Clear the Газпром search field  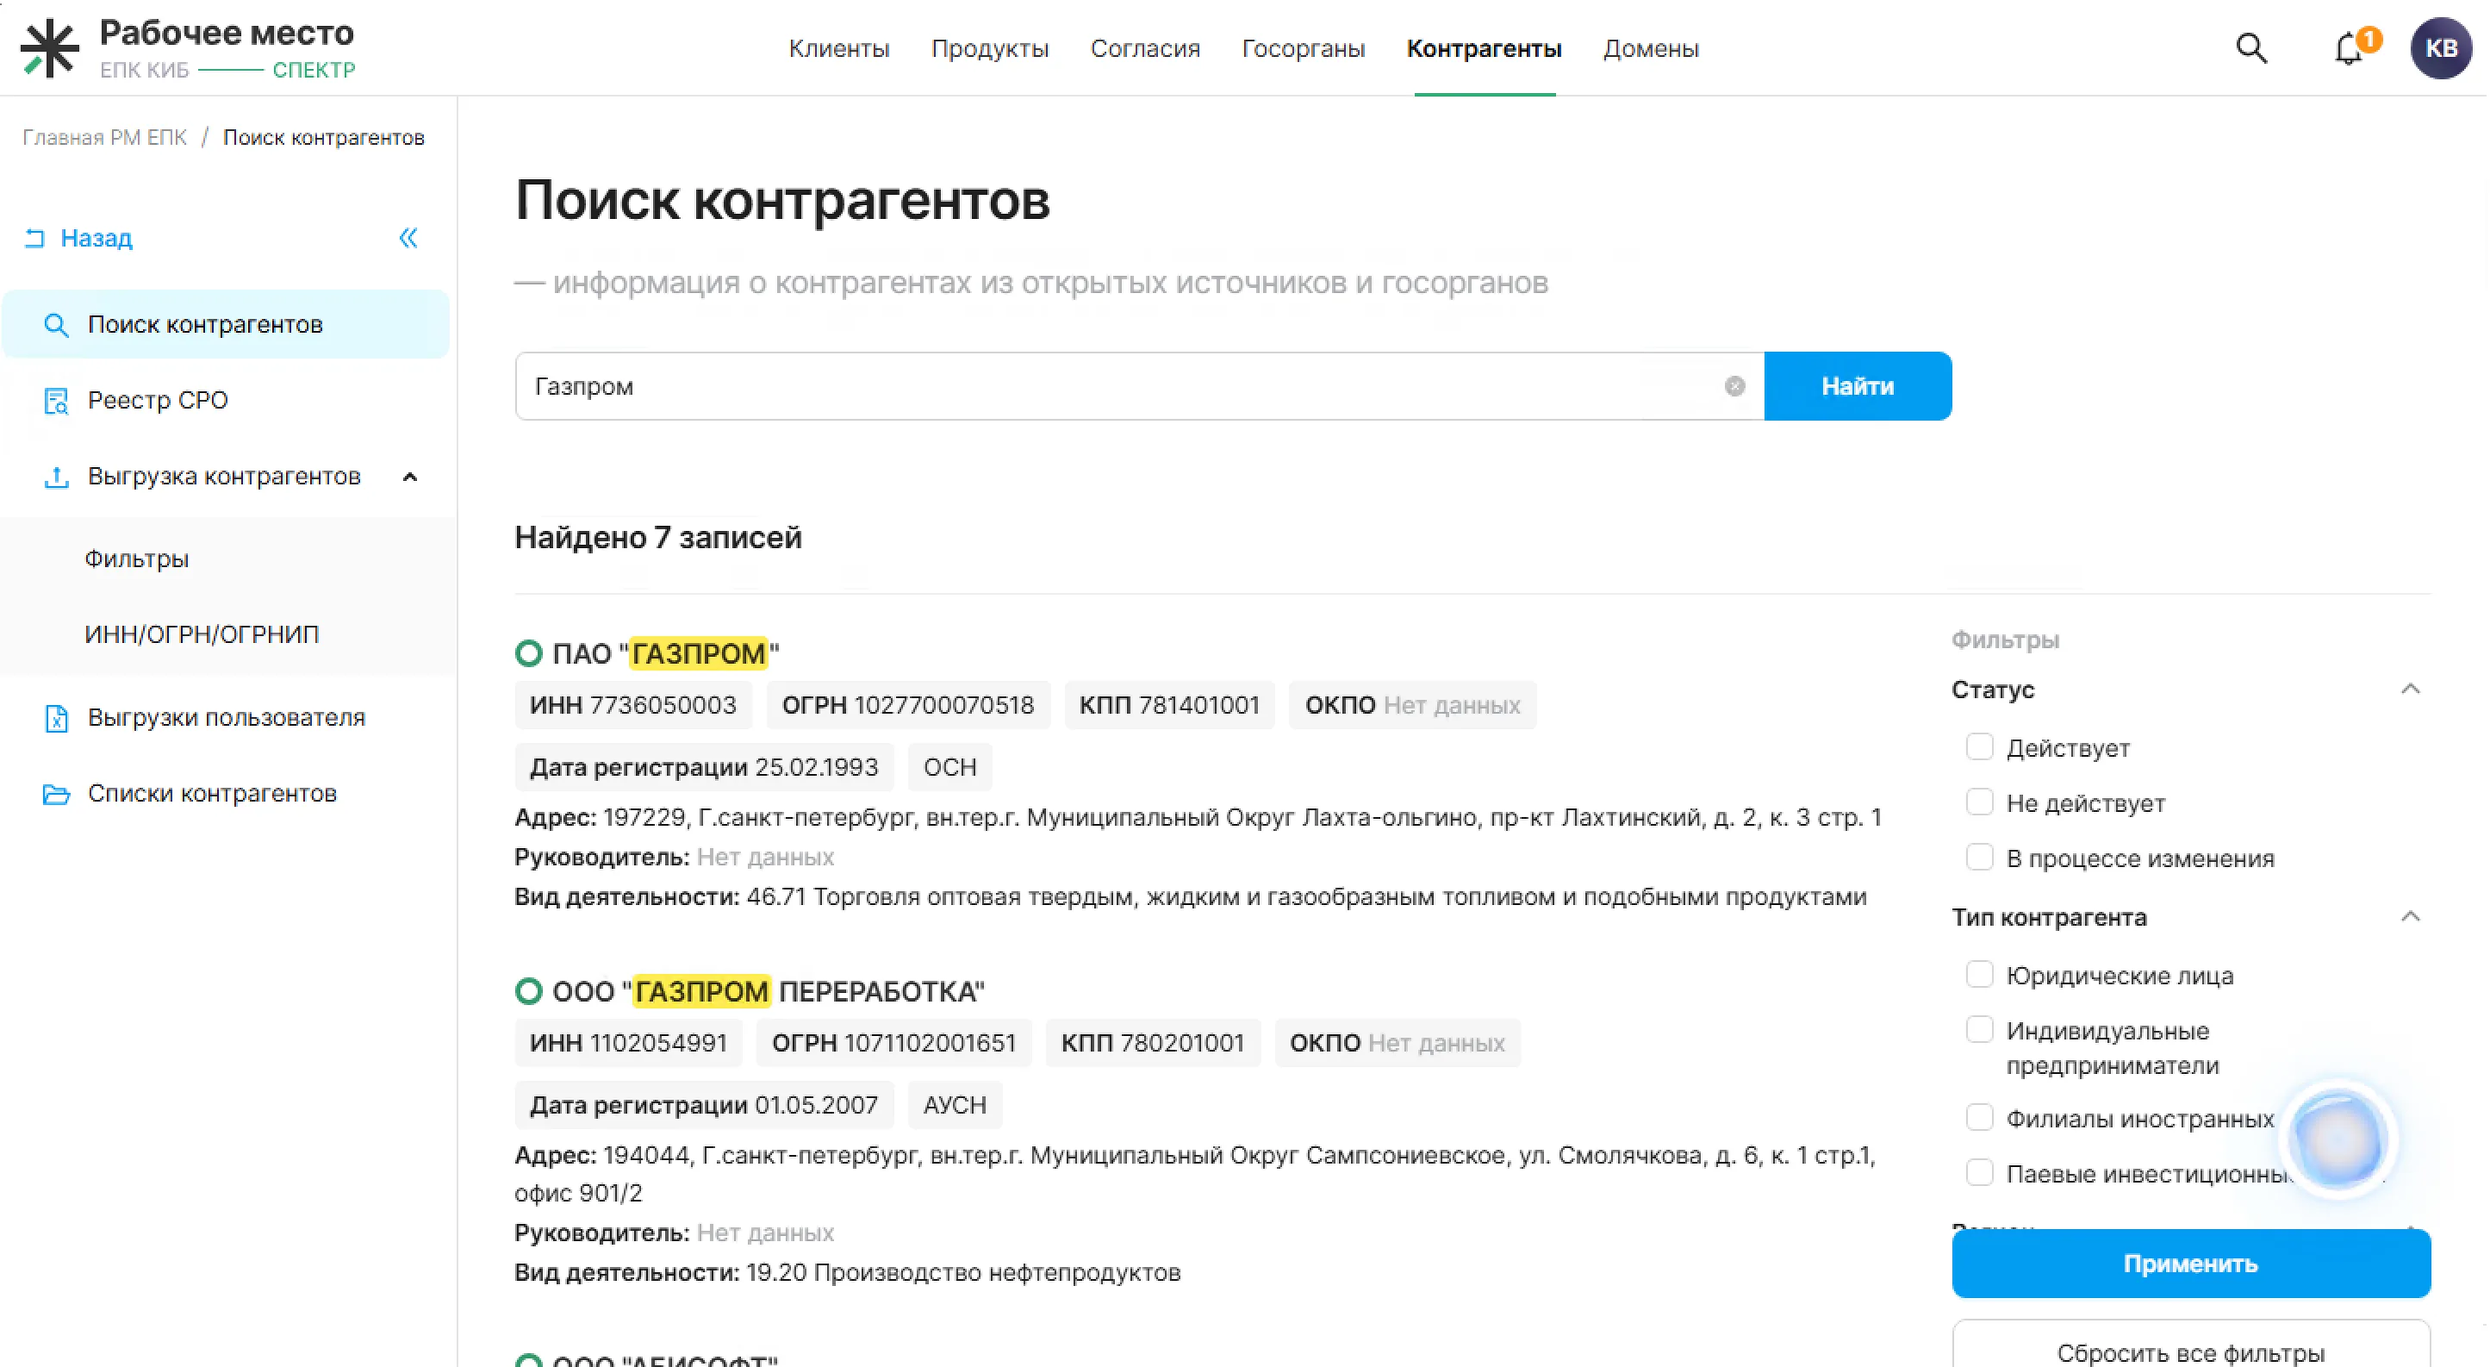pyautogui.click(x=1735, y=387)
